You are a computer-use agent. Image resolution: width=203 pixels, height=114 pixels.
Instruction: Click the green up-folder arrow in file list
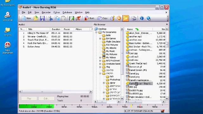pyautogui.click(x=137, y=29)
